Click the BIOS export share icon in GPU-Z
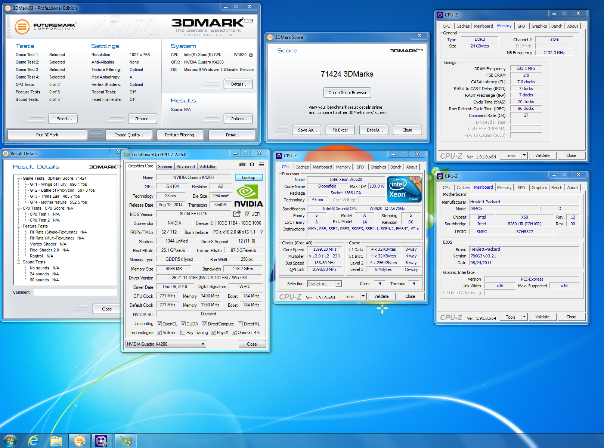This screenshot has width=604, height=448. click(x=237, y=214)
